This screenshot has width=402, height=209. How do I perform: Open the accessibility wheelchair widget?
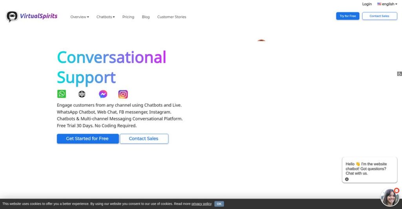[399, 74]
